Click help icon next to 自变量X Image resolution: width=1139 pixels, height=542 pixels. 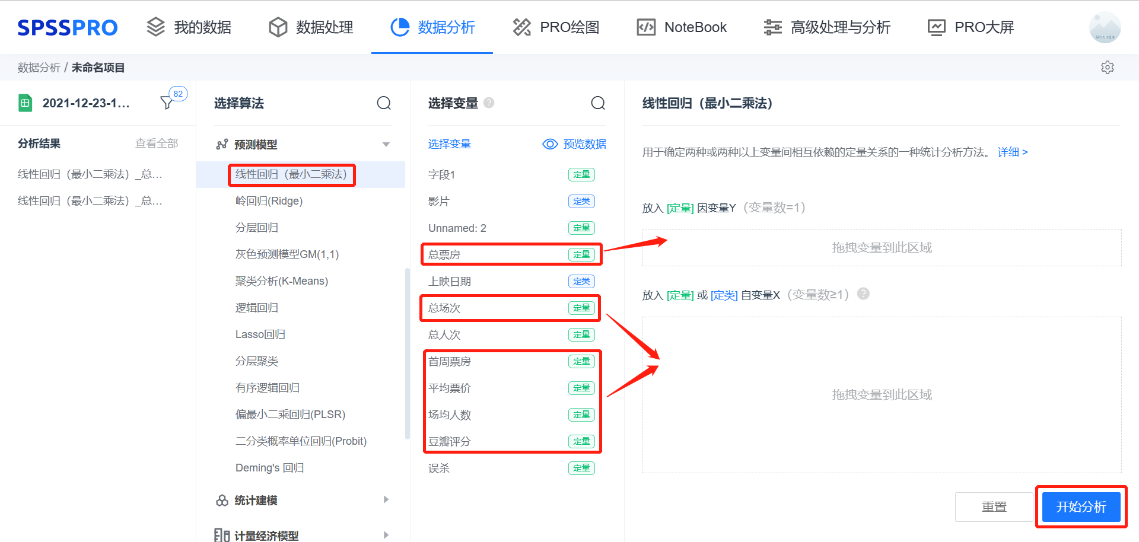pyautogui.click(x=864, y=294)
